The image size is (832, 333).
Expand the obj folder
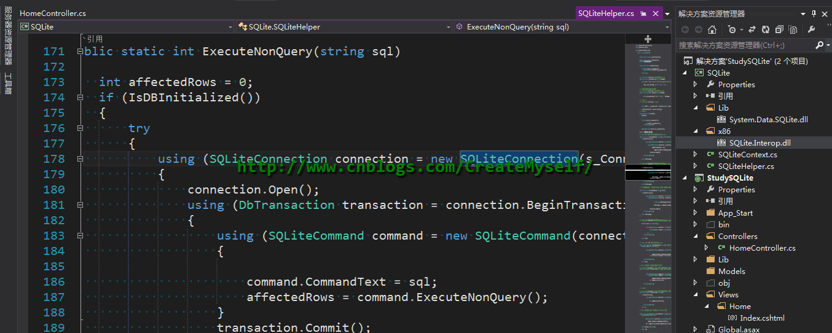pyautogui.click(x=696, y=283)
